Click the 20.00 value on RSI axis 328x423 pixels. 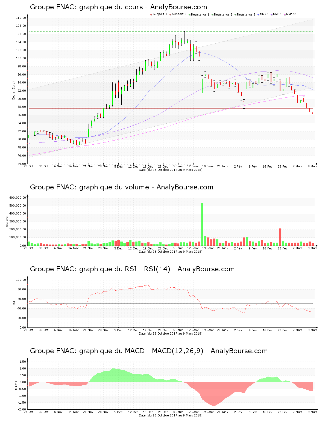coord(22,318)
